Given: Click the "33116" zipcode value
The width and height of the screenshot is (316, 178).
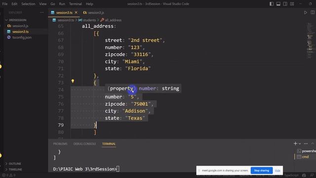Looking at the screenshot, I should tap(141, 54).
